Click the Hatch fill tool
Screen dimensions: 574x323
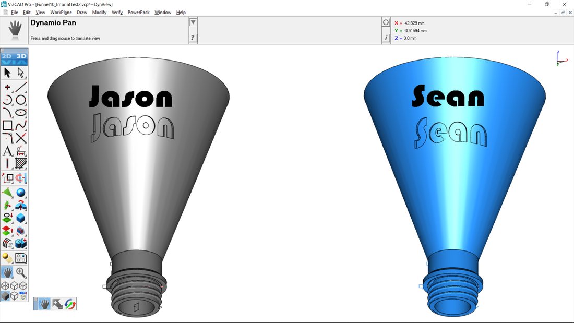pyautogui.click(x=21, y=164)
